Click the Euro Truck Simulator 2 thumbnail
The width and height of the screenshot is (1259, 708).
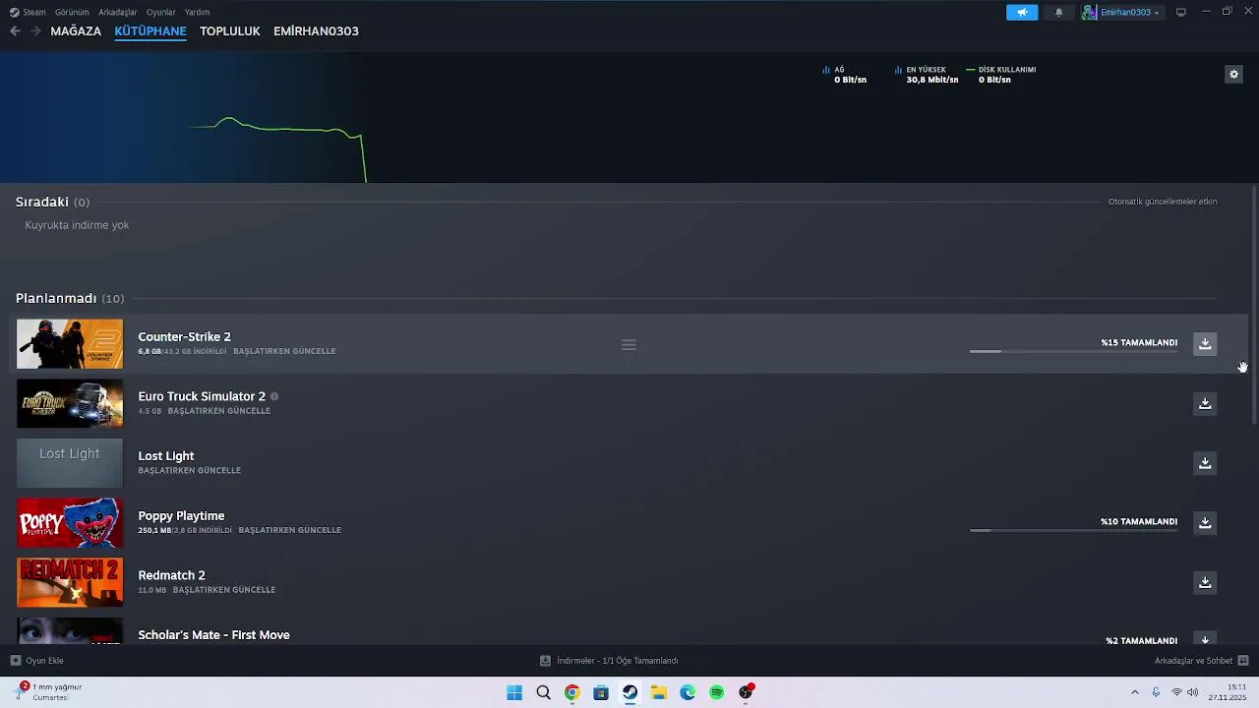click(70, 403)
